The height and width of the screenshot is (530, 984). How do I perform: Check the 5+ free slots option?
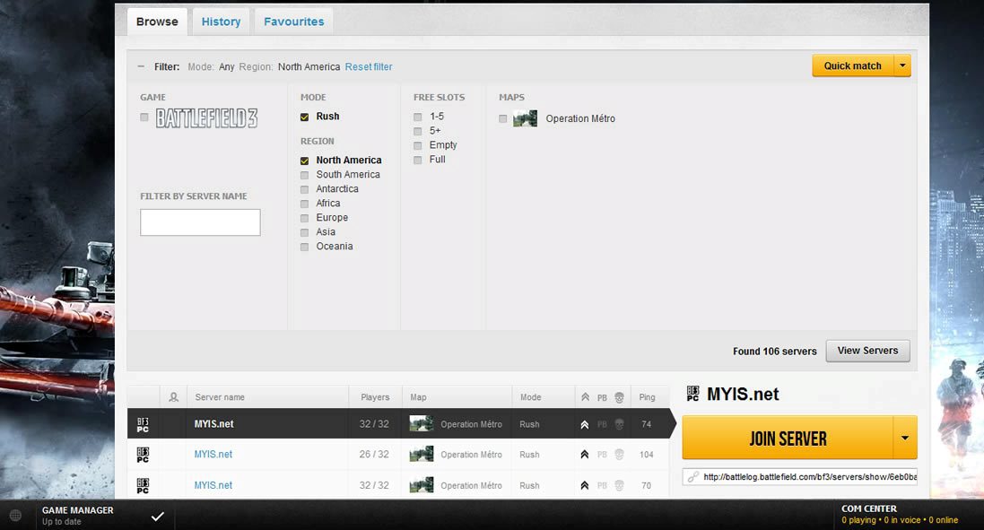point(417,131)
